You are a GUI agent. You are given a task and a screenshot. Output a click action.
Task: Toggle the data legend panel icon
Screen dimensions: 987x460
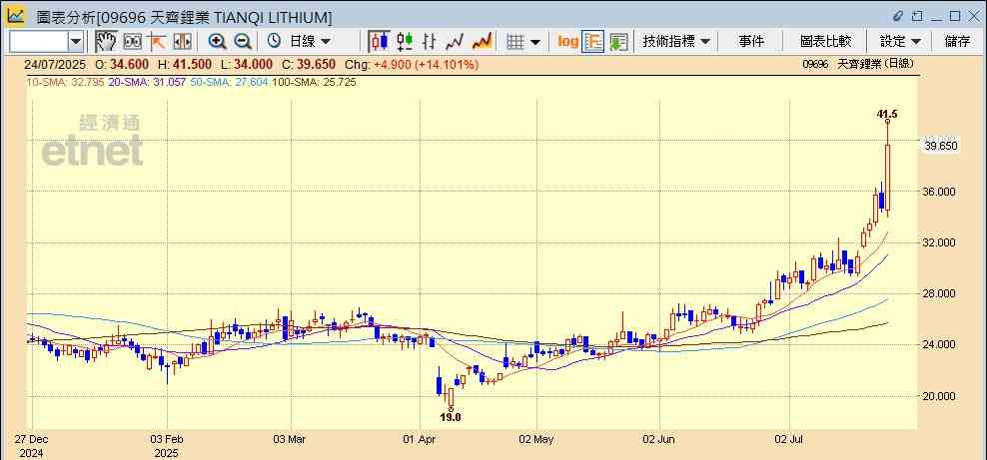pyautogui.click(x=593, y=42)
